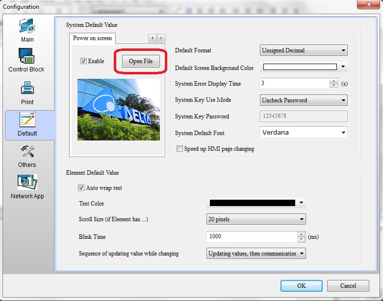
Task: Open the Scroll Size dropdown
Action: 256,219
